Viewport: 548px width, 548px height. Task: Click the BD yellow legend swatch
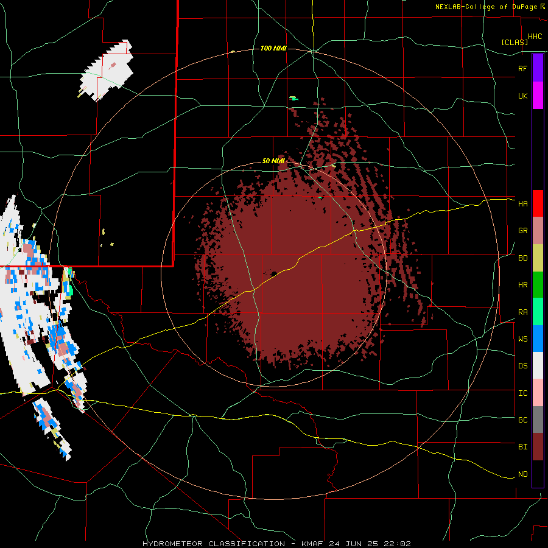pyautogui.click(x=538, y=258)
